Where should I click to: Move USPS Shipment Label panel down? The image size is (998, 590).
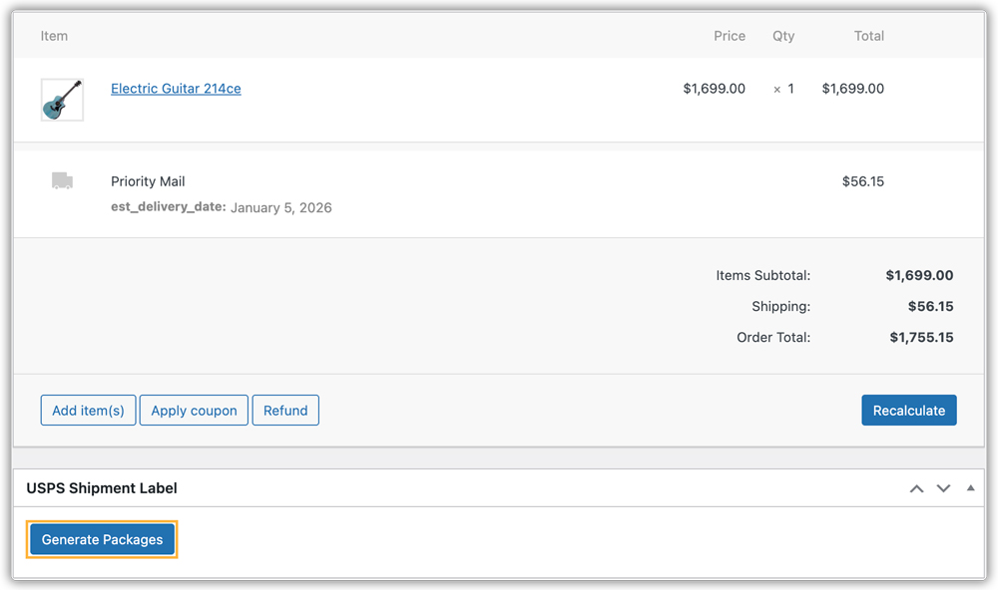tap(943, 488)
